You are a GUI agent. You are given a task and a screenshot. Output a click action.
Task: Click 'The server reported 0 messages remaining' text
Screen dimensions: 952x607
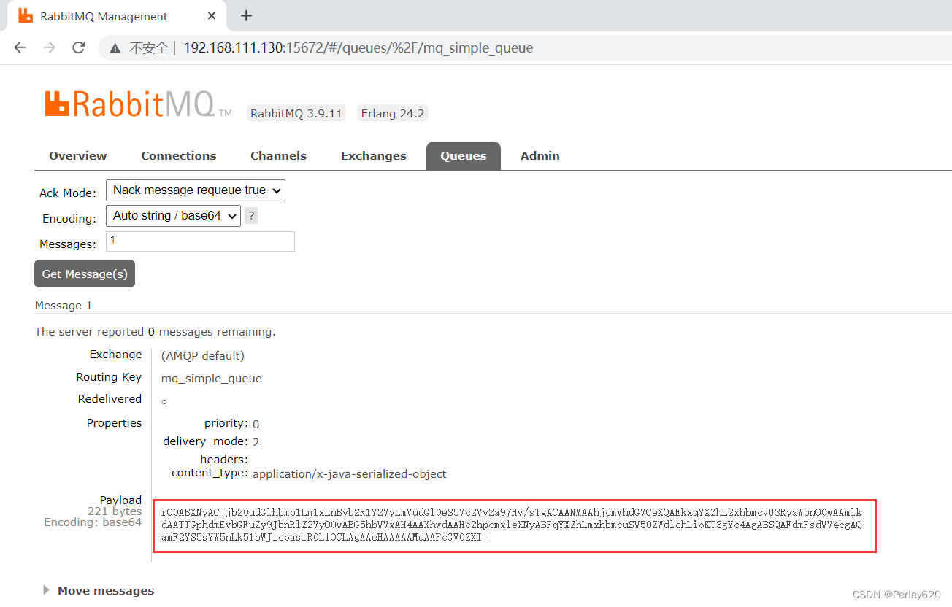[x=155, y=331]
